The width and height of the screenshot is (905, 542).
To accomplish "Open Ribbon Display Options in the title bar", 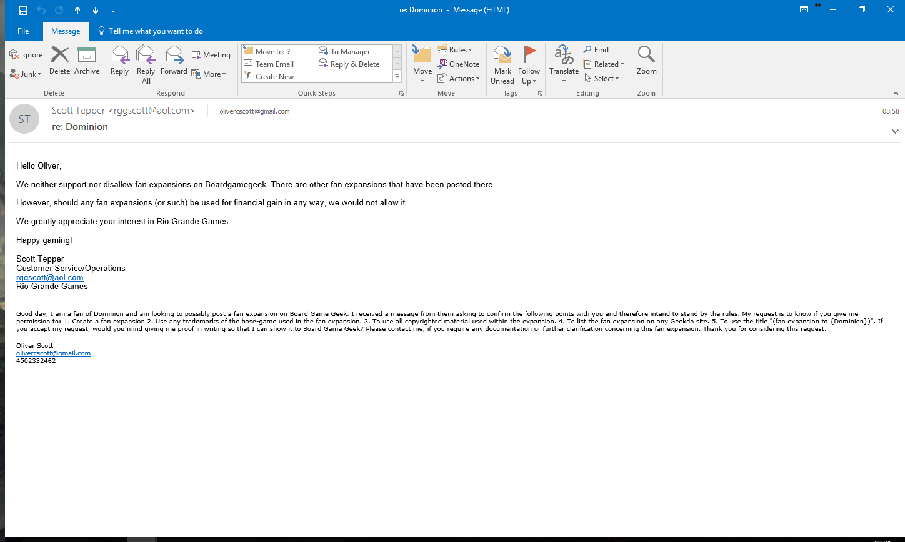I will [804, 9].
